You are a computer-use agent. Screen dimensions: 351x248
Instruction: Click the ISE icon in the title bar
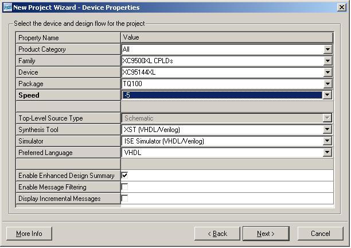click(x=7, y=7)
